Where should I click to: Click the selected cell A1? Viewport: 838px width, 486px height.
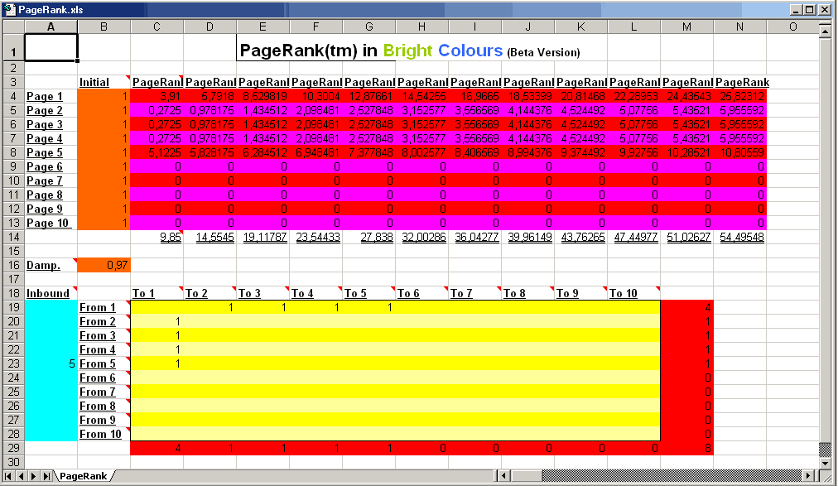51,47
